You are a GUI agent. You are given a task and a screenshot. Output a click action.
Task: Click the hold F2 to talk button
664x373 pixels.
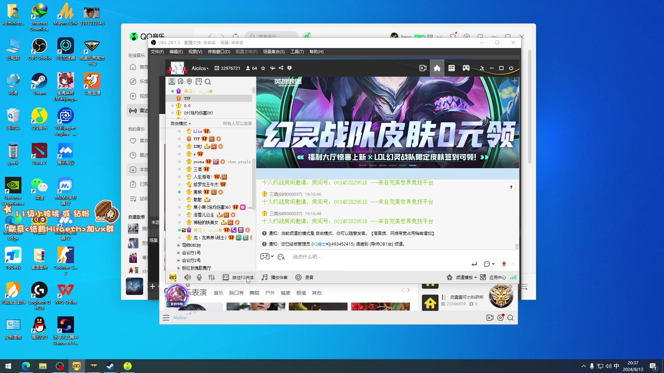click(x=238, y=277)
